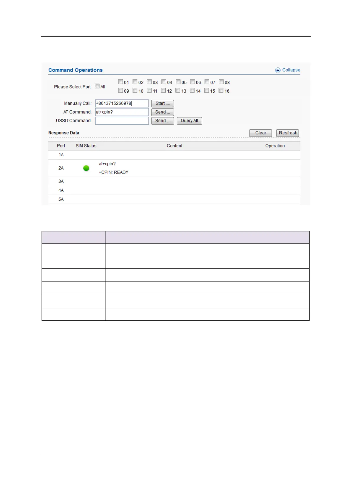
Task: Enable port 04 checkbox
Action: [x=164, y=82]
